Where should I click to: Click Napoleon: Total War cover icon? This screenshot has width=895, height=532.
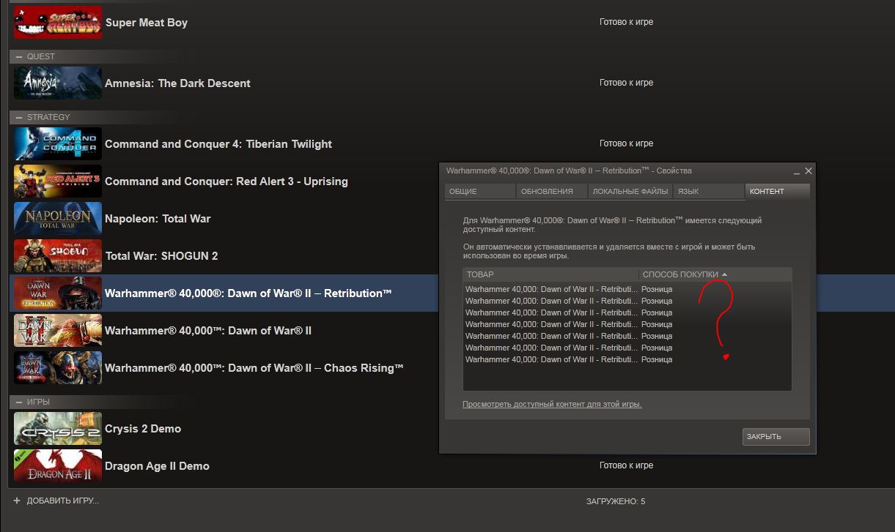[x=58, y=218]
